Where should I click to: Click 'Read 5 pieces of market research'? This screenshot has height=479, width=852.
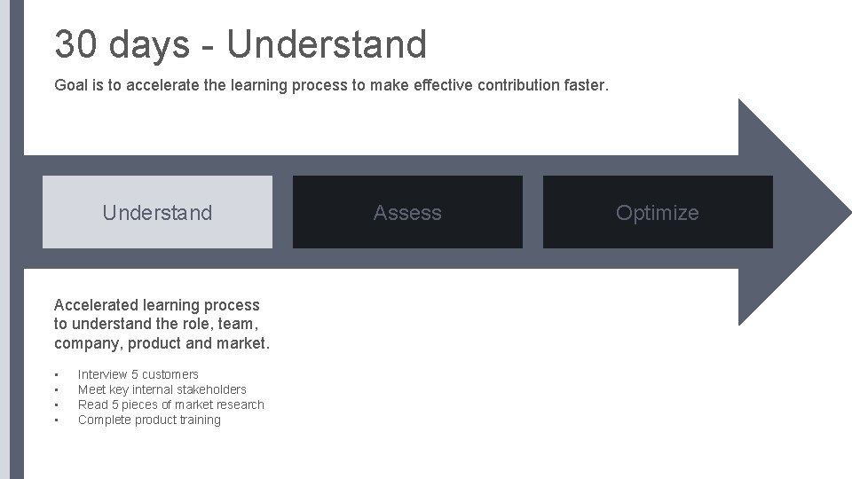(x=170, y=404)
